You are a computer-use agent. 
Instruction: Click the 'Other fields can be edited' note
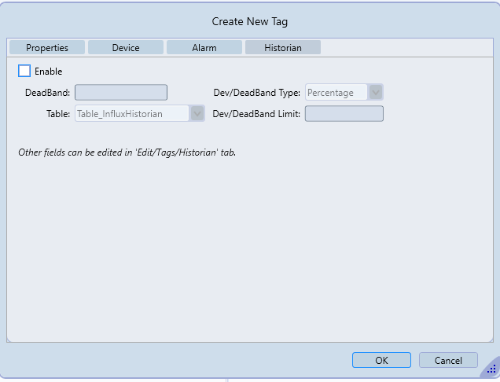pos(127,152)
